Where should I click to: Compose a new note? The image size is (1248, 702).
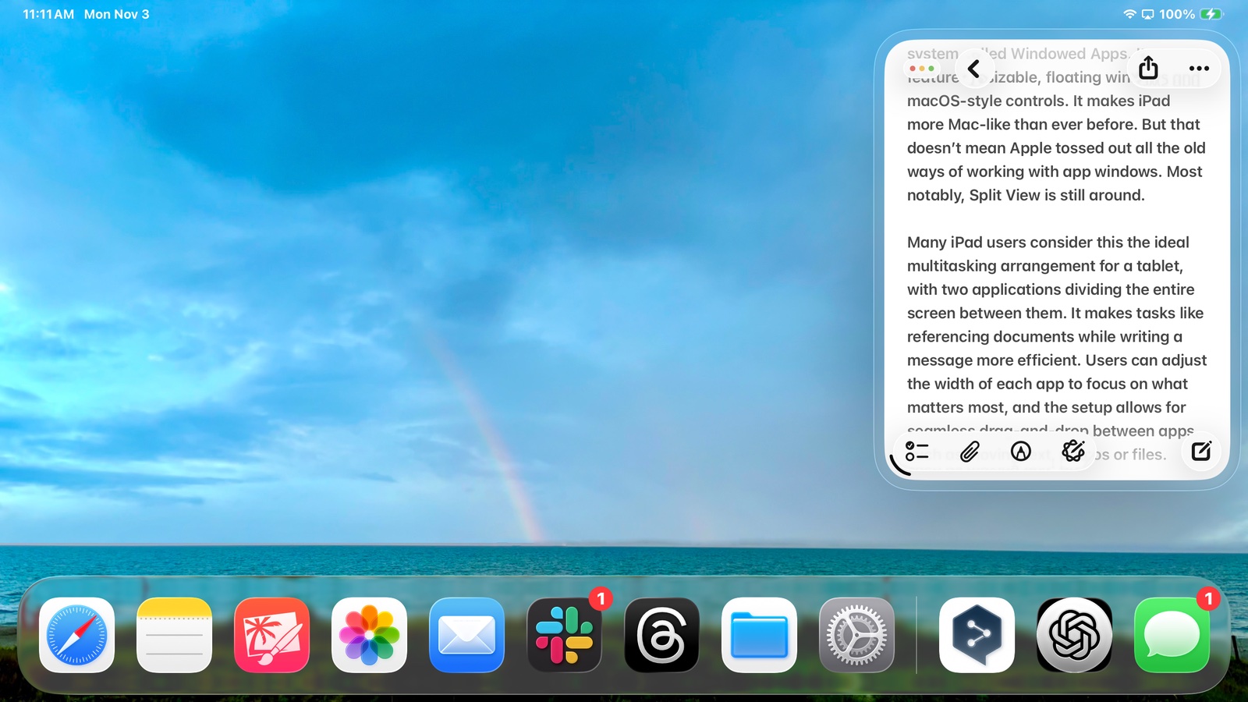point(1201,451)
